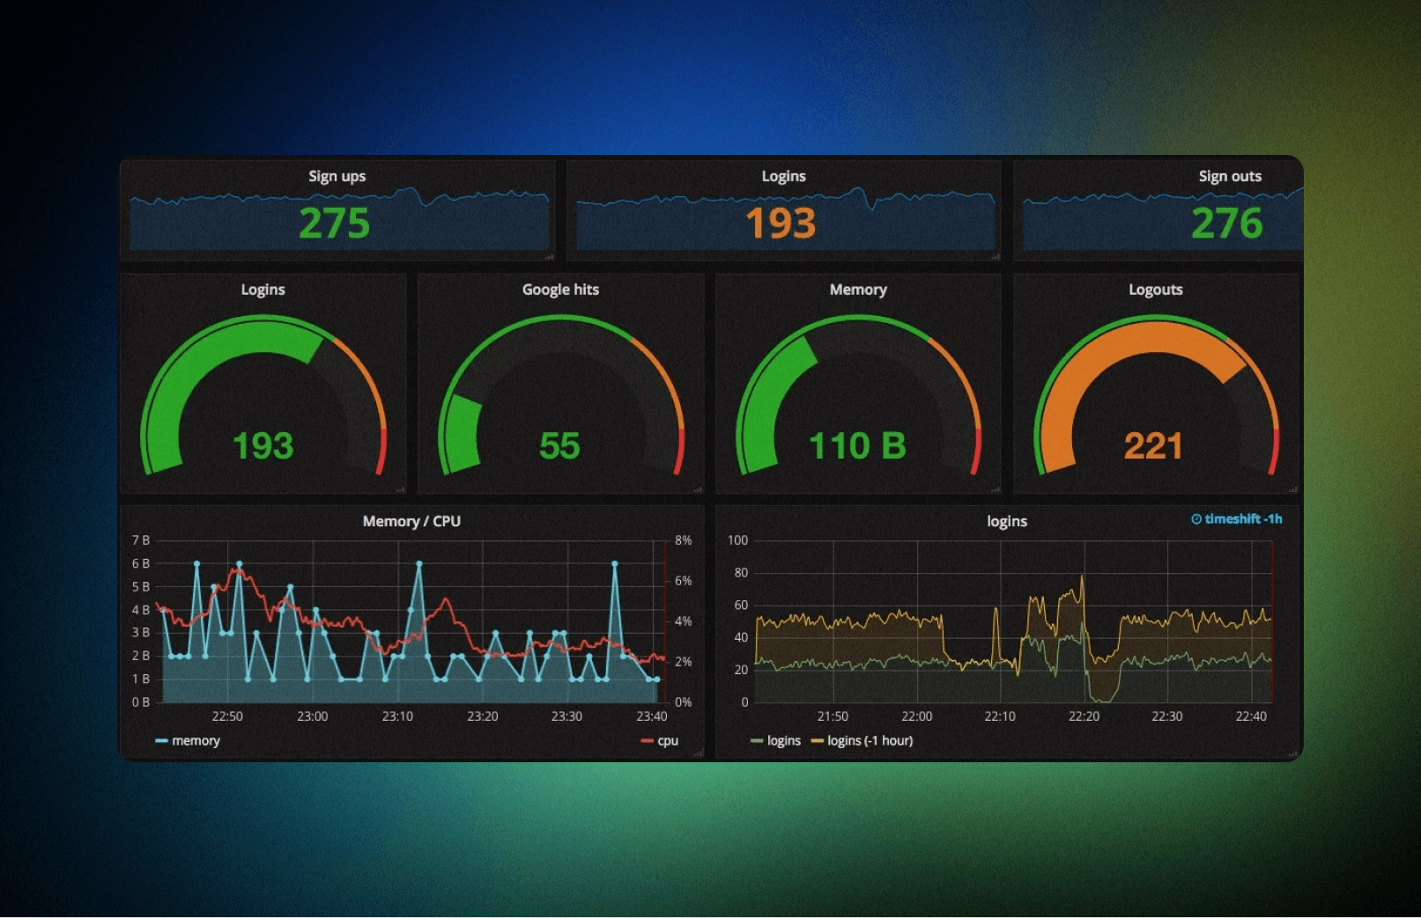Click the orange 221 logouts gauge value
This screenshot has width=1421, height=918.
click(x=1153, y=446)
